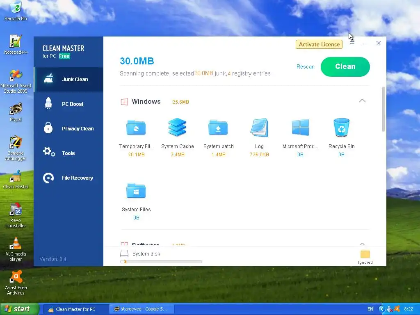Expand hidden tray icons arrow

[382, 309]
